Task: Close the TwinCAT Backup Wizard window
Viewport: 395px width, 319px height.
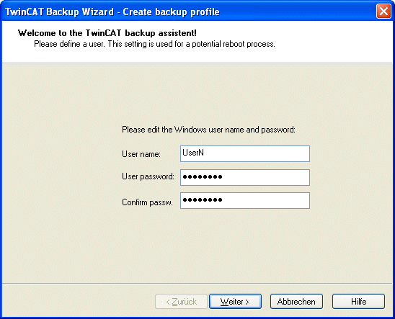Action: tap(383, 12)
